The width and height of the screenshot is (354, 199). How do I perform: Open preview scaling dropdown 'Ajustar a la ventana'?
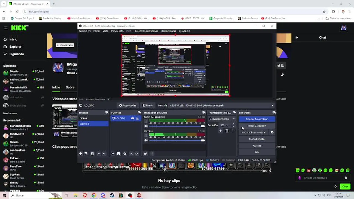click(97, 99)
